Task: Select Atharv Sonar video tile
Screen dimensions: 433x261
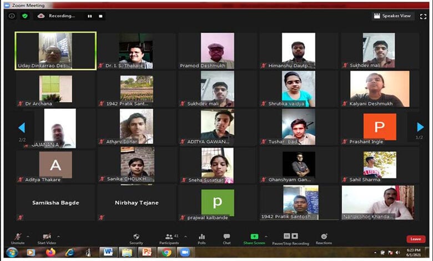Action: (137, 127)
